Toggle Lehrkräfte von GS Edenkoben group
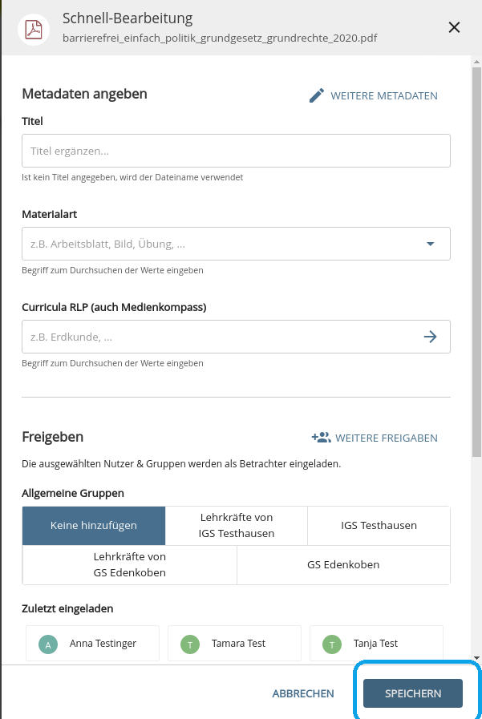The height and width of the screenshot is (719, 482). click(x=129, y=565)
